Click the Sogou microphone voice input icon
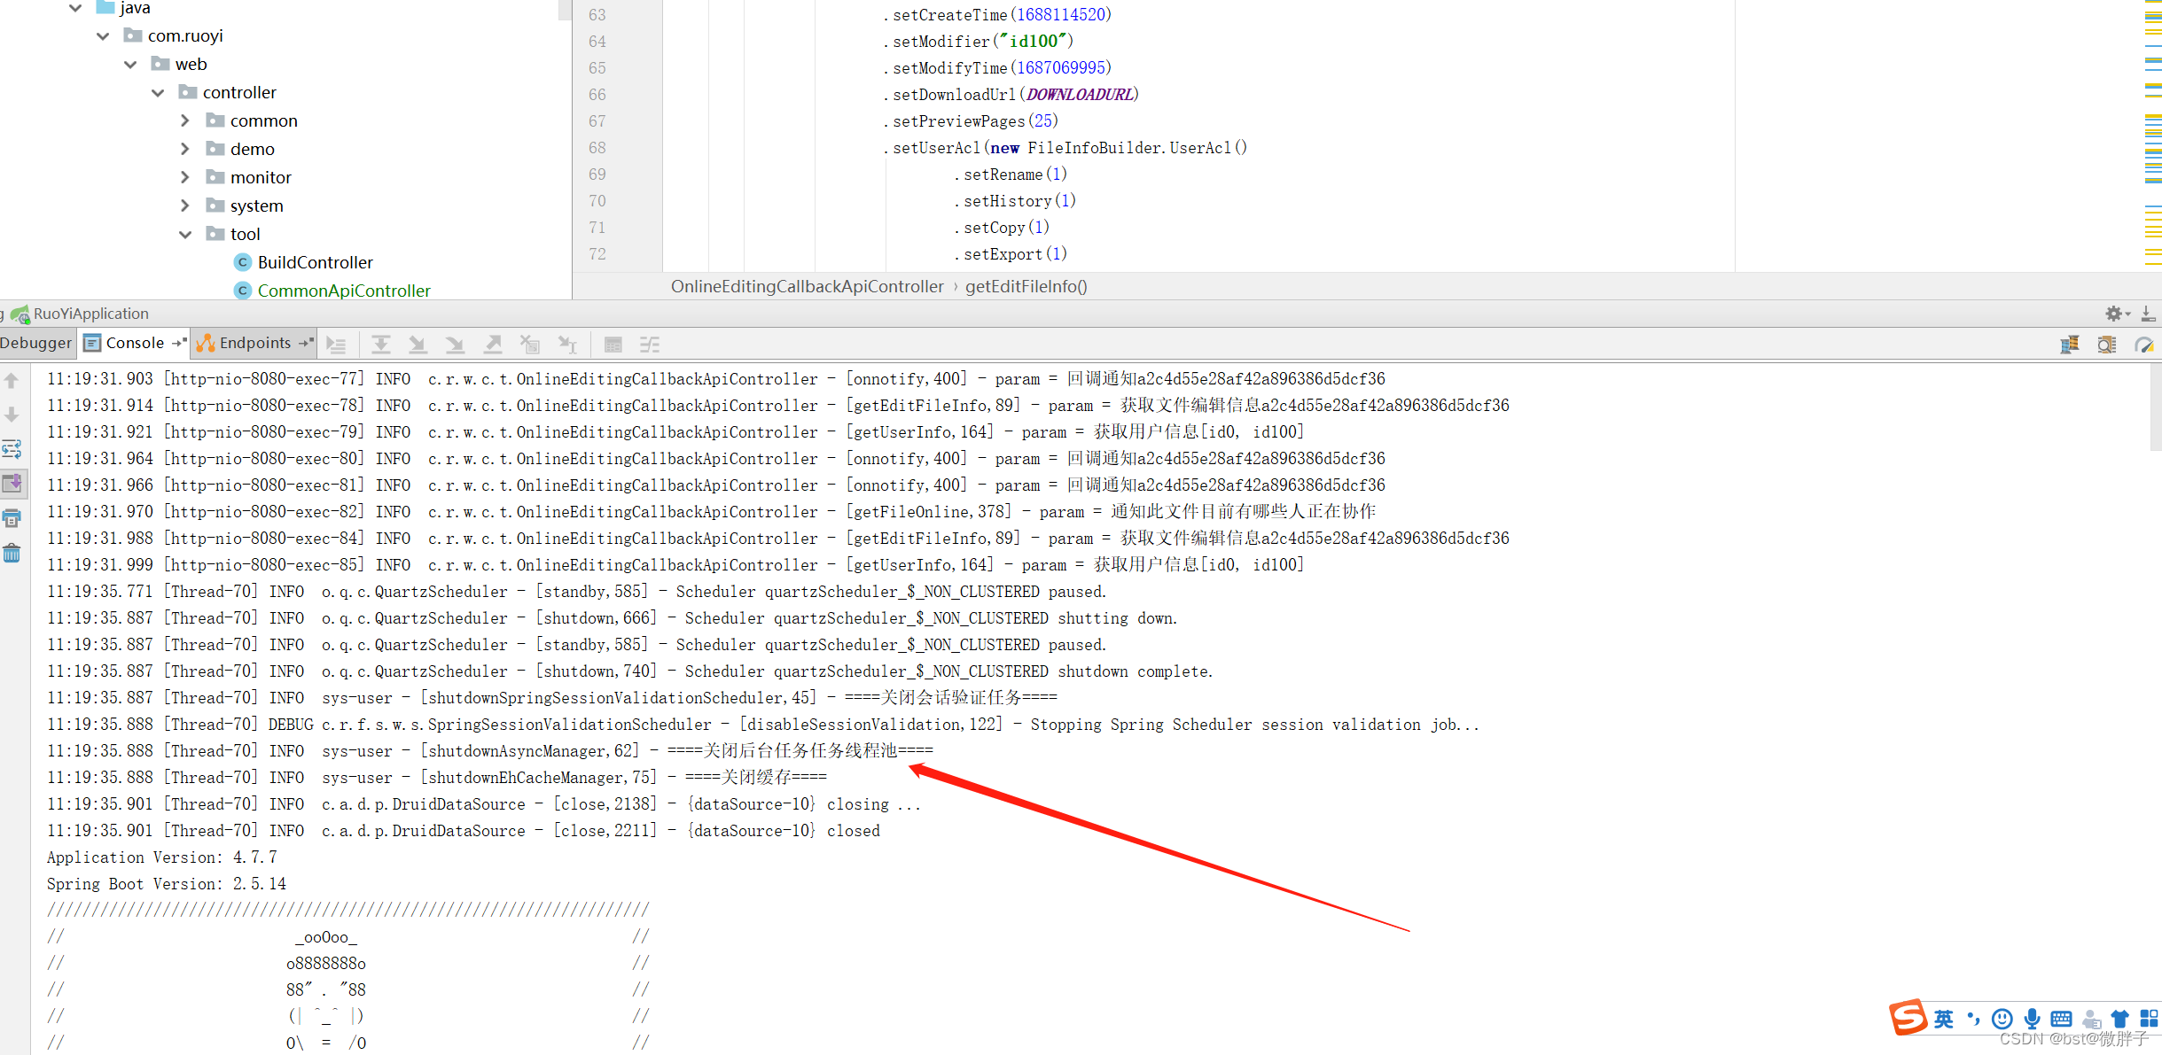 coord(2032,1019)
